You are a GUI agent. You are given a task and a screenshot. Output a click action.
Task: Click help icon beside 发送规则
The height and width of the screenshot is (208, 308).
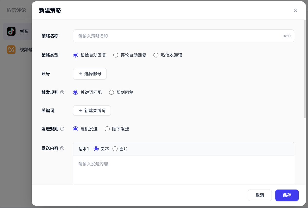tap(62, 129)
